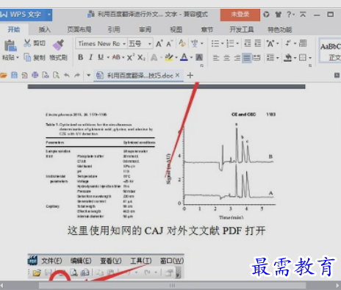Click the phonetic guide 变 icon

(x=195, y=43)
